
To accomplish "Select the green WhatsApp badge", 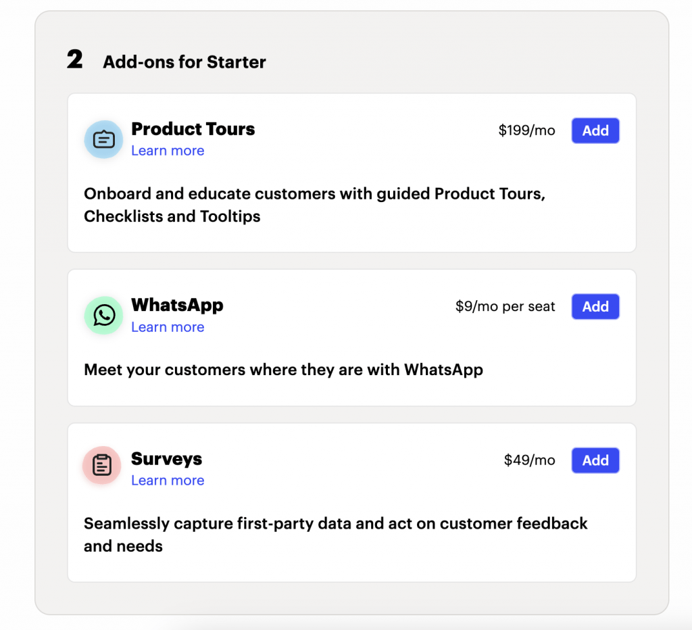I will click(x=103, y=315).
